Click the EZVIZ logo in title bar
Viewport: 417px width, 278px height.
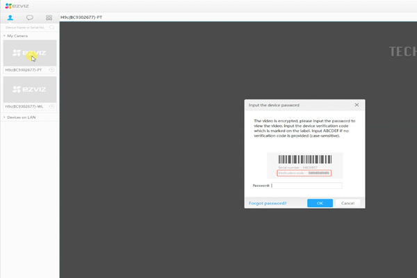point(15,4)
